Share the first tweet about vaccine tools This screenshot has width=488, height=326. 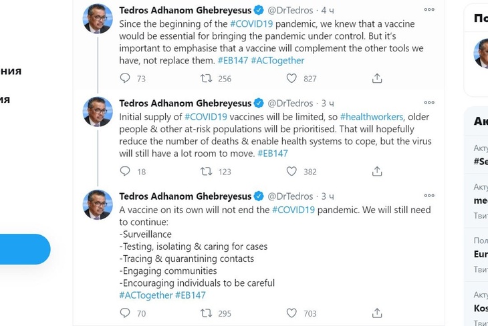point(377,78)
